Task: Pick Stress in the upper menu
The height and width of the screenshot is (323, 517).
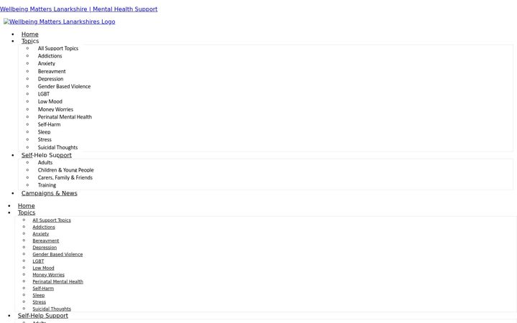Action: 45,140
